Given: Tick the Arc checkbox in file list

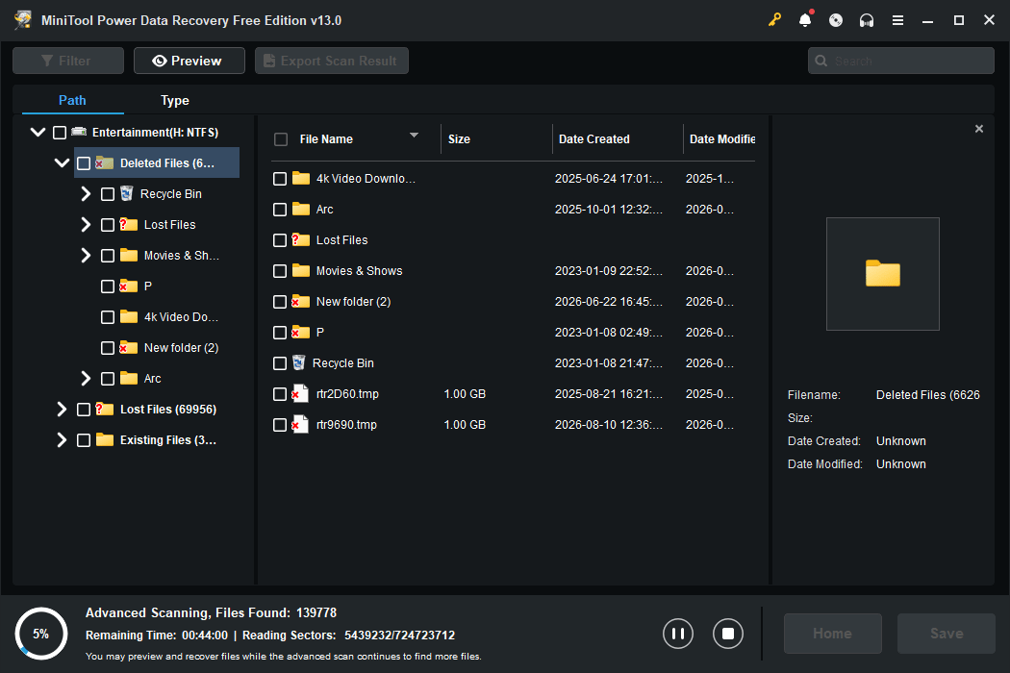Looking at the screenshot, I should pos(280,210).
